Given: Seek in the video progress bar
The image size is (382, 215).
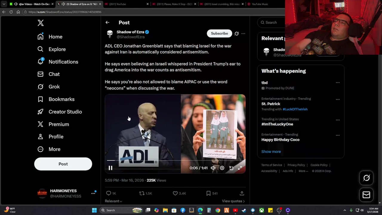Looking at the screenshot, I should point(175,161).
